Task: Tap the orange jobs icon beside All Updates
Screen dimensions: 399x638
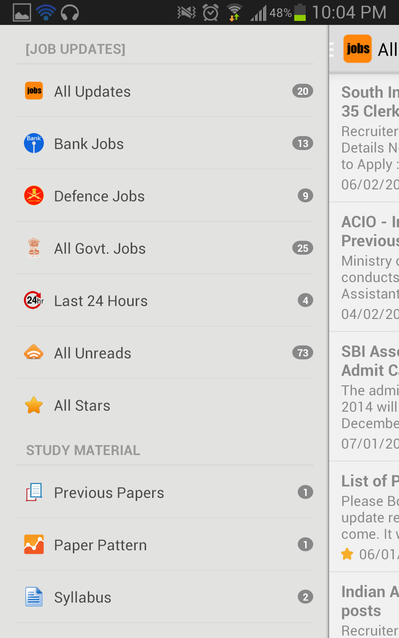Action: [34, 91]
